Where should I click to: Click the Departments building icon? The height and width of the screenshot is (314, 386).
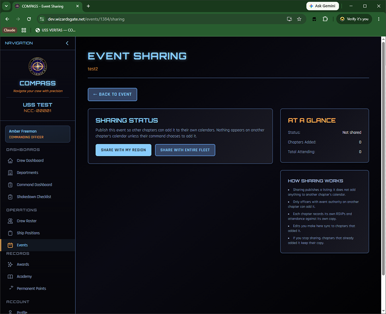pos(10,173)
